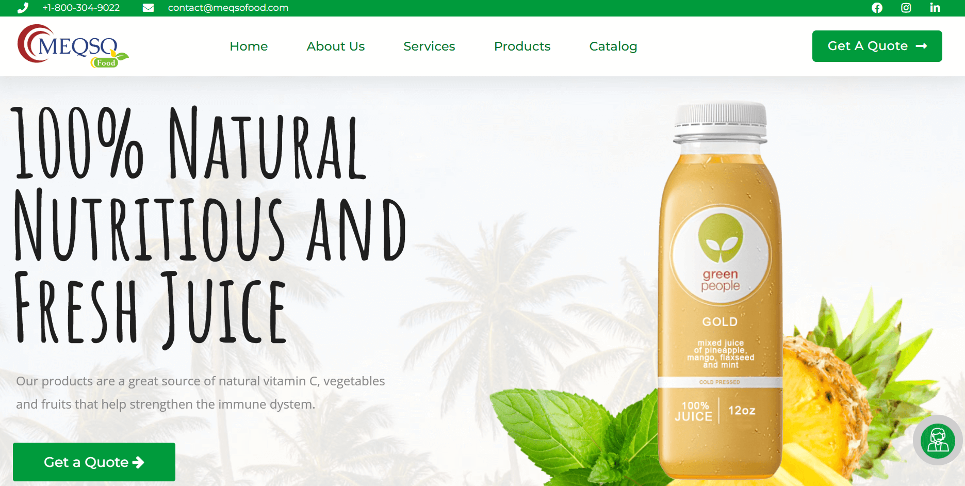
Task: Click the email envelope icon
Action: coord(148,8)
